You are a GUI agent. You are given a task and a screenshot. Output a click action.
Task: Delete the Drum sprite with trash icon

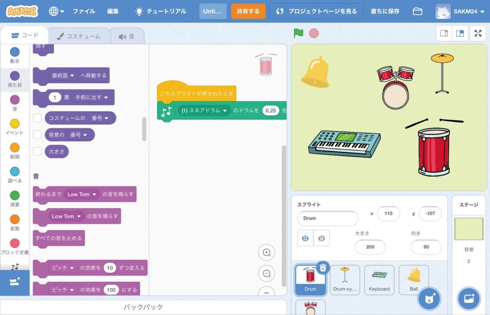pos(323,267)
